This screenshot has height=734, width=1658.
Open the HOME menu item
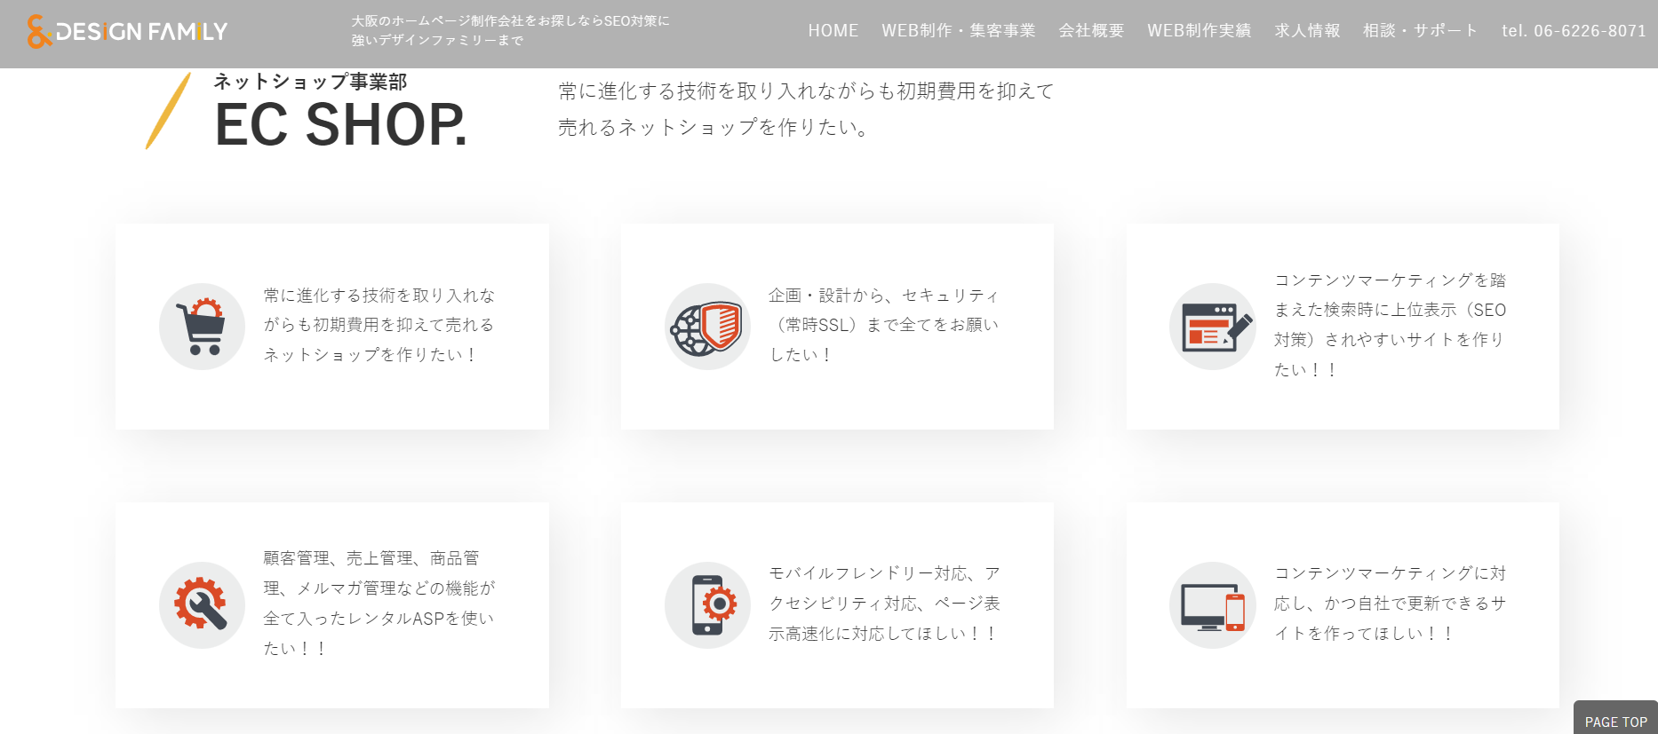[833, 31]
